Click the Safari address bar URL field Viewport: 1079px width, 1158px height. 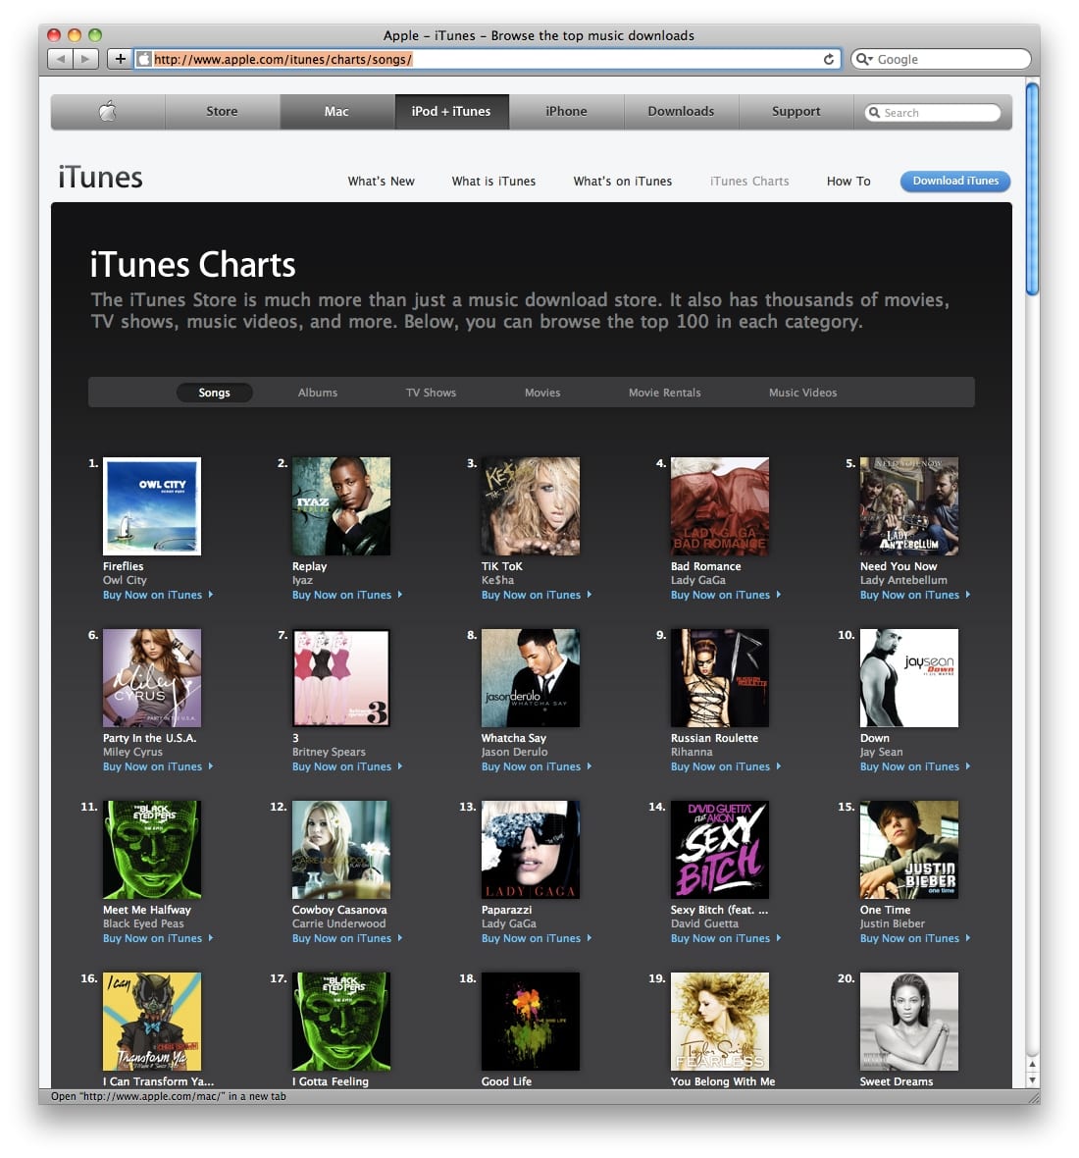[x=488, y=59]
